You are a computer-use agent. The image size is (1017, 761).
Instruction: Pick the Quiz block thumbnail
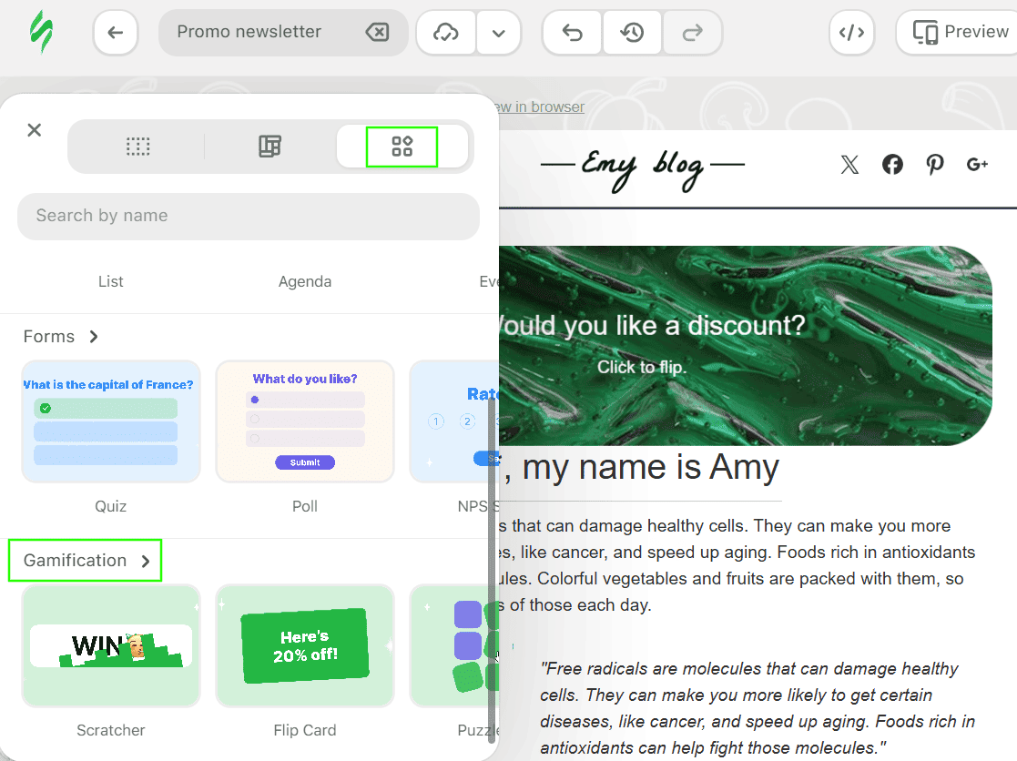tap(111, 421)
